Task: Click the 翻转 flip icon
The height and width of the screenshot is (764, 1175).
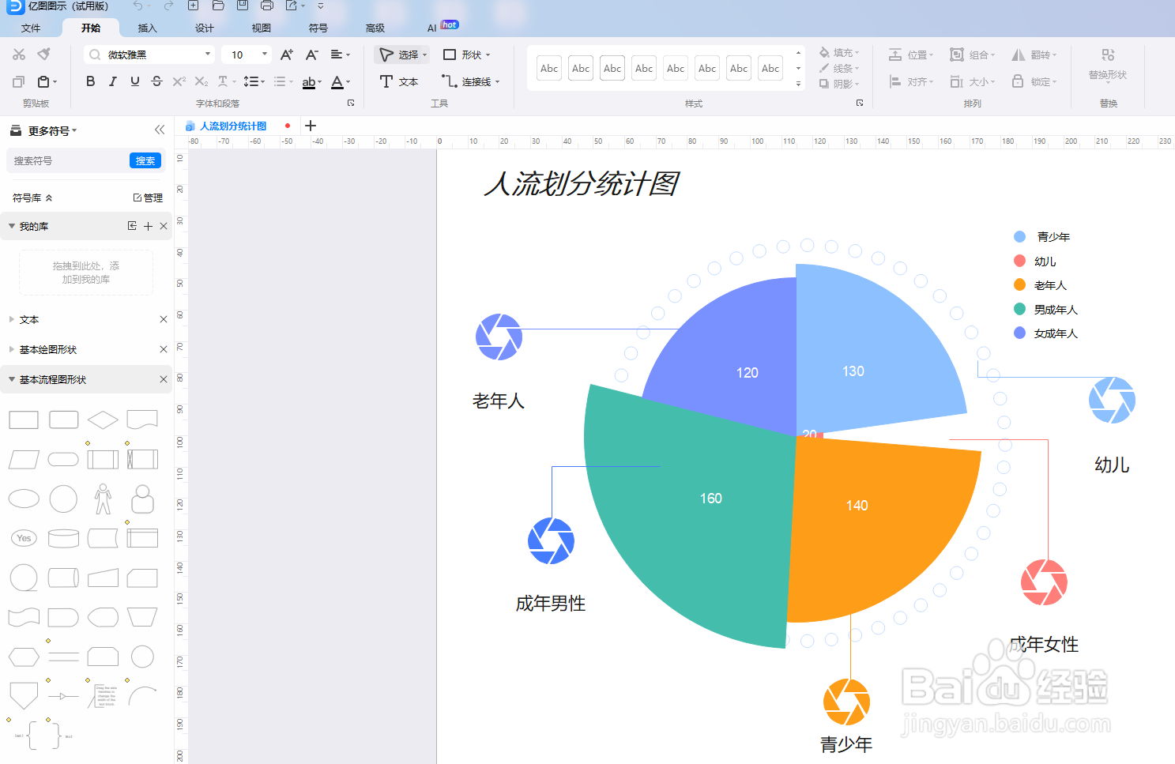Action: [x=1034, y=54]
